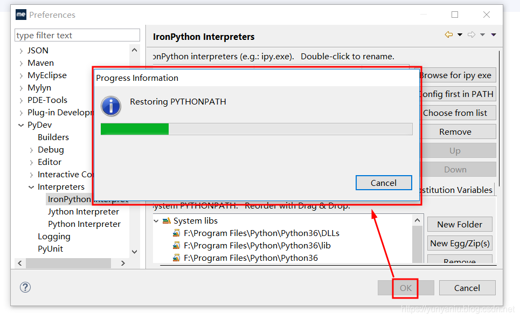Click the back navigation arrow icon

point(449,35)
